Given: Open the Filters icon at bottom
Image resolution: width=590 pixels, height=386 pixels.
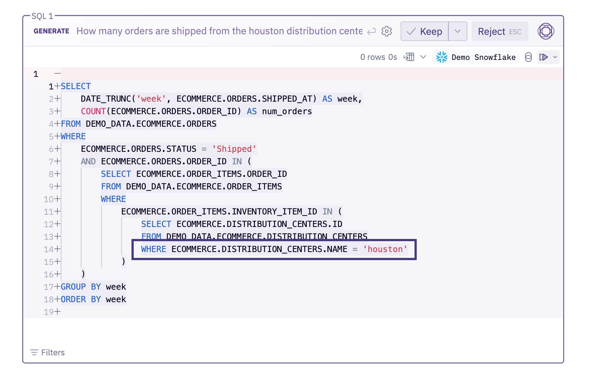Looking at the screenshot, I should pyautogui.click(x=34, y=352).
